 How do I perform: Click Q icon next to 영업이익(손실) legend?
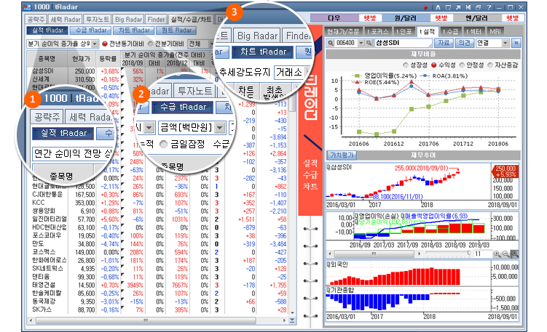356,216
